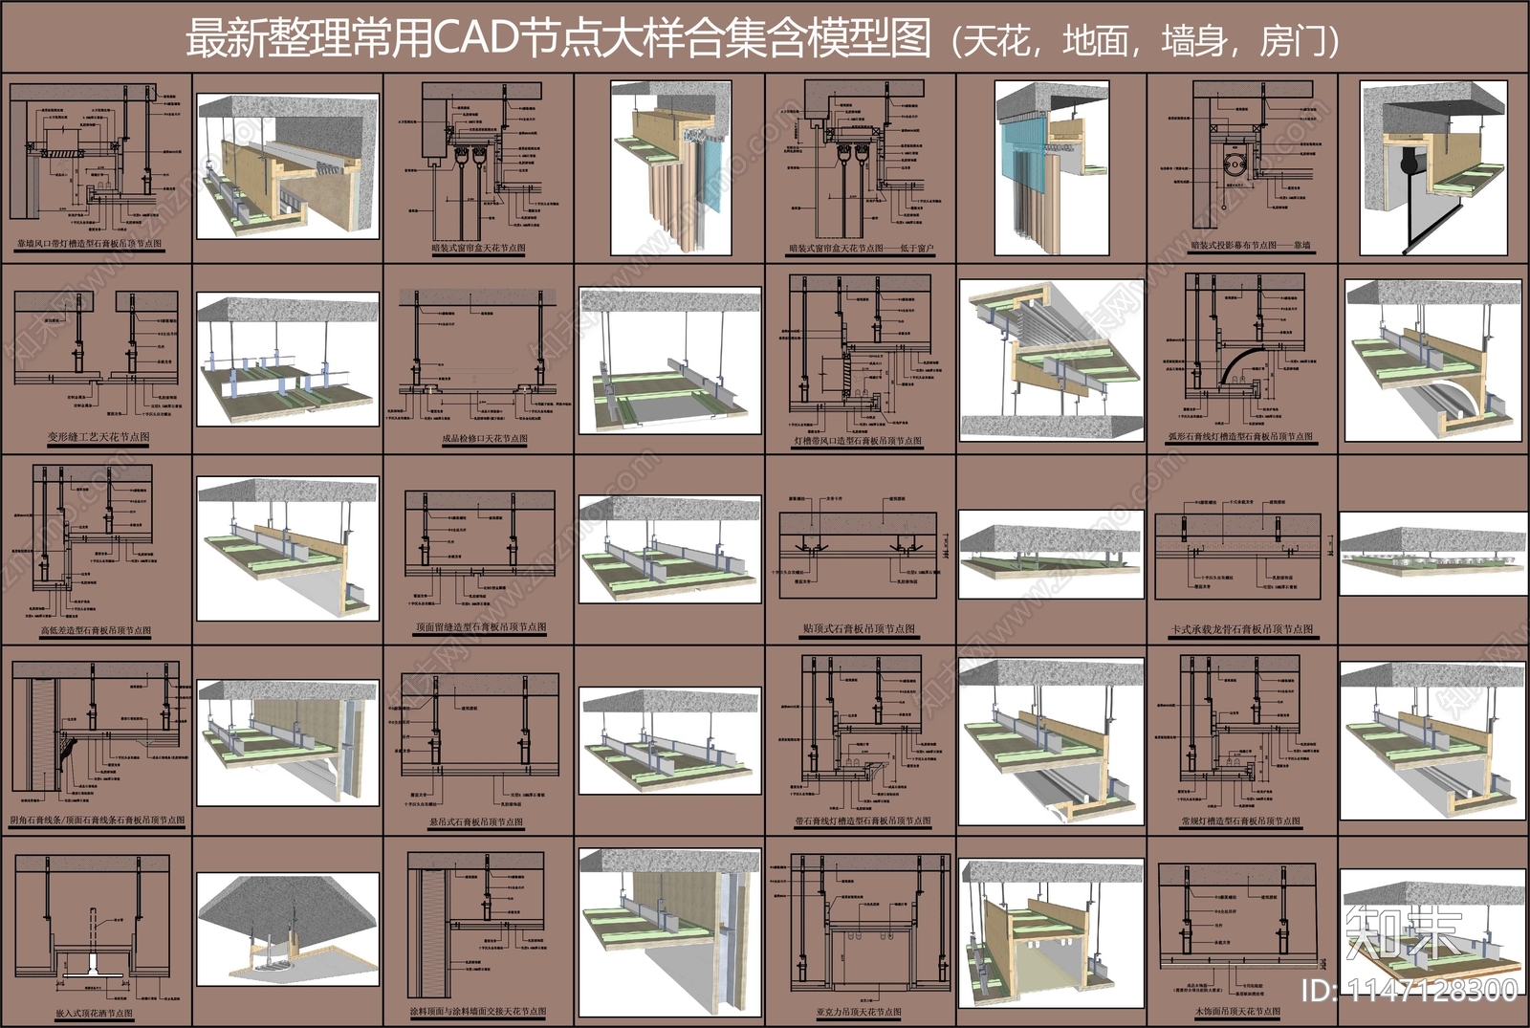Open the 3D model of the wall air vent light trough ceiling
The height and width of the screenshot is (1028, 1530).
click(x=287, y=165)
